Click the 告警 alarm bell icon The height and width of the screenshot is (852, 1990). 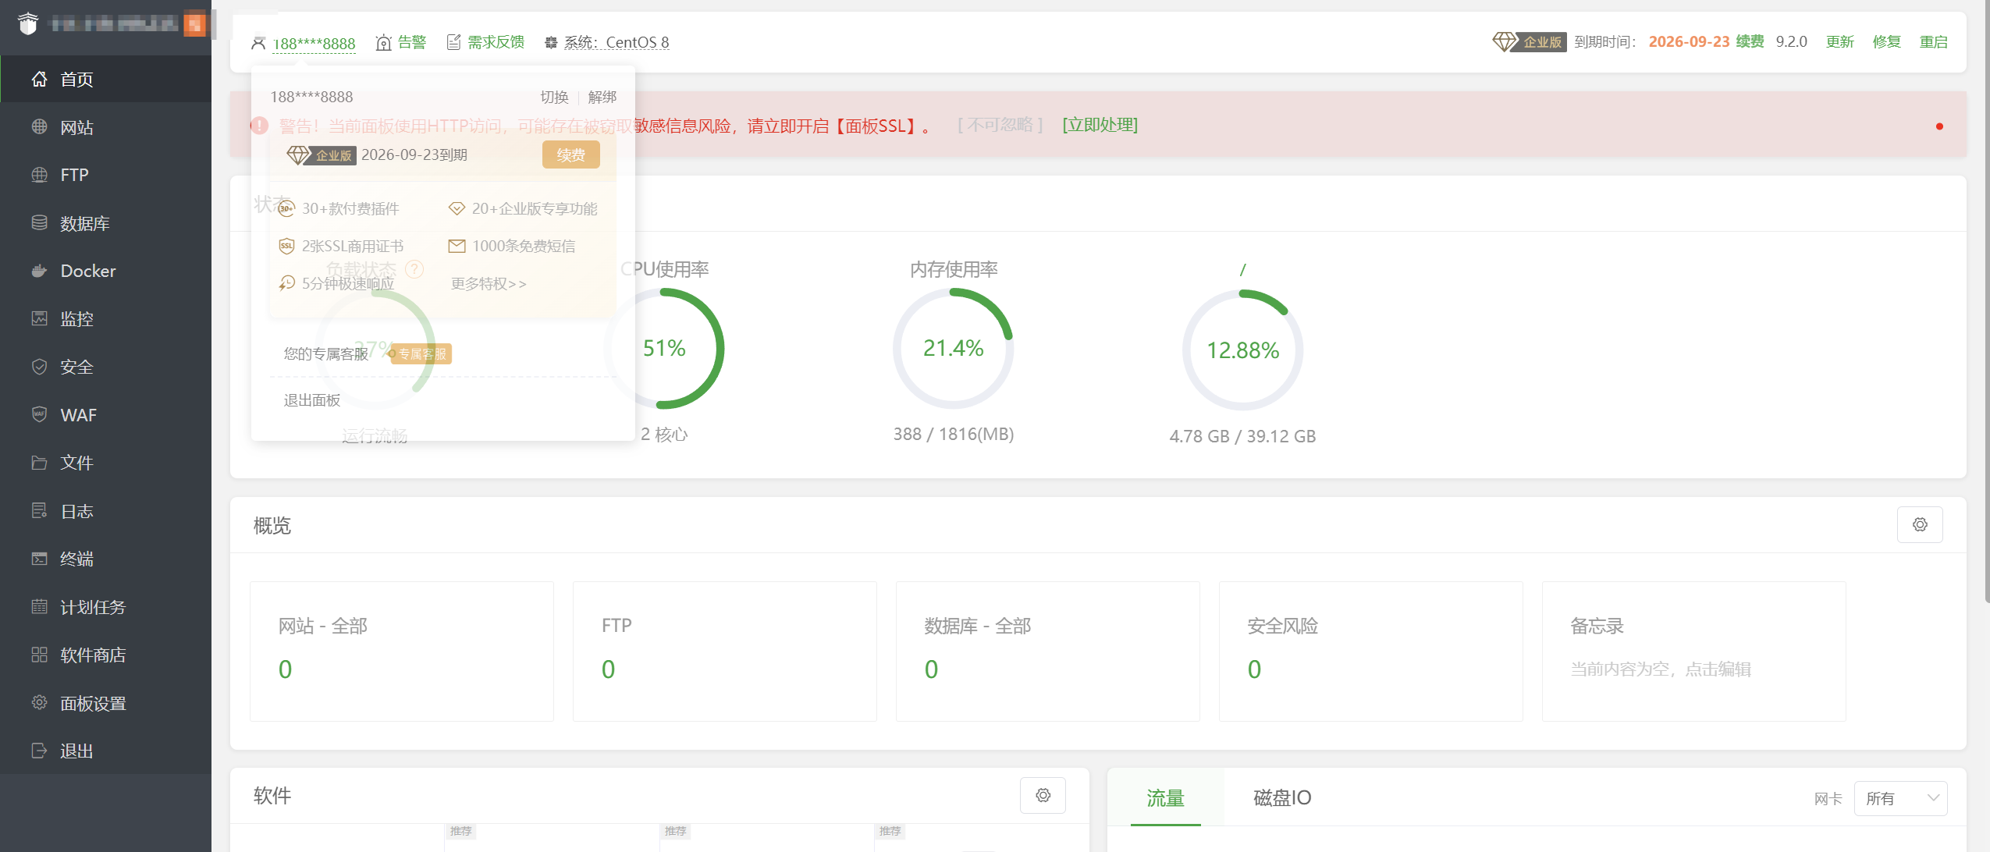(383, 42)
